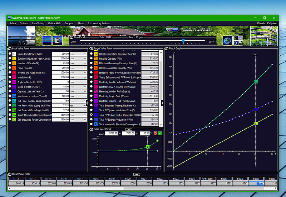Viewport: 286px width, 197px height.
Task: Click the green checkmark confirm icon
Action: tap(160, 133)
